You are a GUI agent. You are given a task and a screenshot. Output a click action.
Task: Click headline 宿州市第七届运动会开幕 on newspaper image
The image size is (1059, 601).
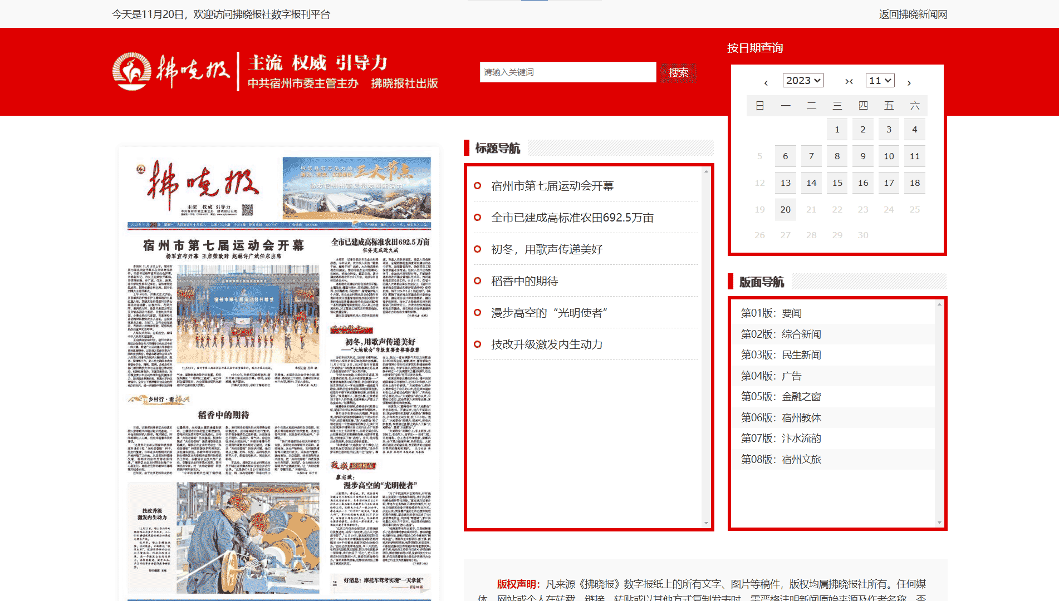(223, 245)
